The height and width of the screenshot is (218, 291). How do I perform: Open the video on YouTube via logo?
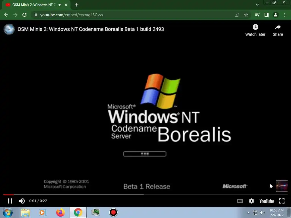click(267, 201)
